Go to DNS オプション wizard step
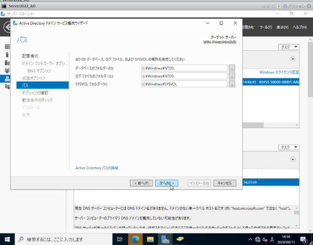 click(39, 71)
